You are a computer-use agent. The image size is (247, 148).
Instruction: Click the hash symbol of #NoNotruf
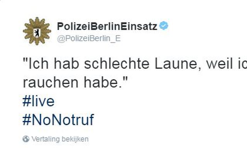click(27, 120)
